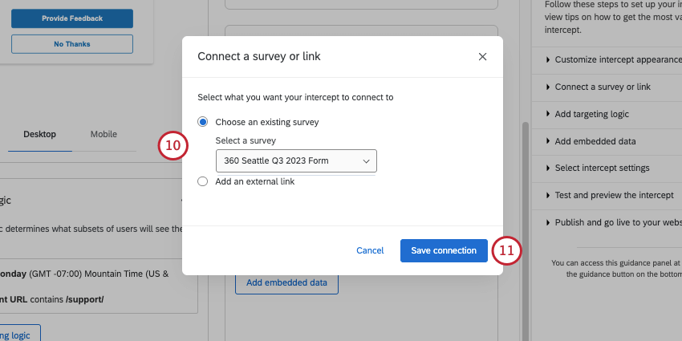Viewport: 682px width, 341px height.
Task: Select Add an external link option
Action: point(203,181)
